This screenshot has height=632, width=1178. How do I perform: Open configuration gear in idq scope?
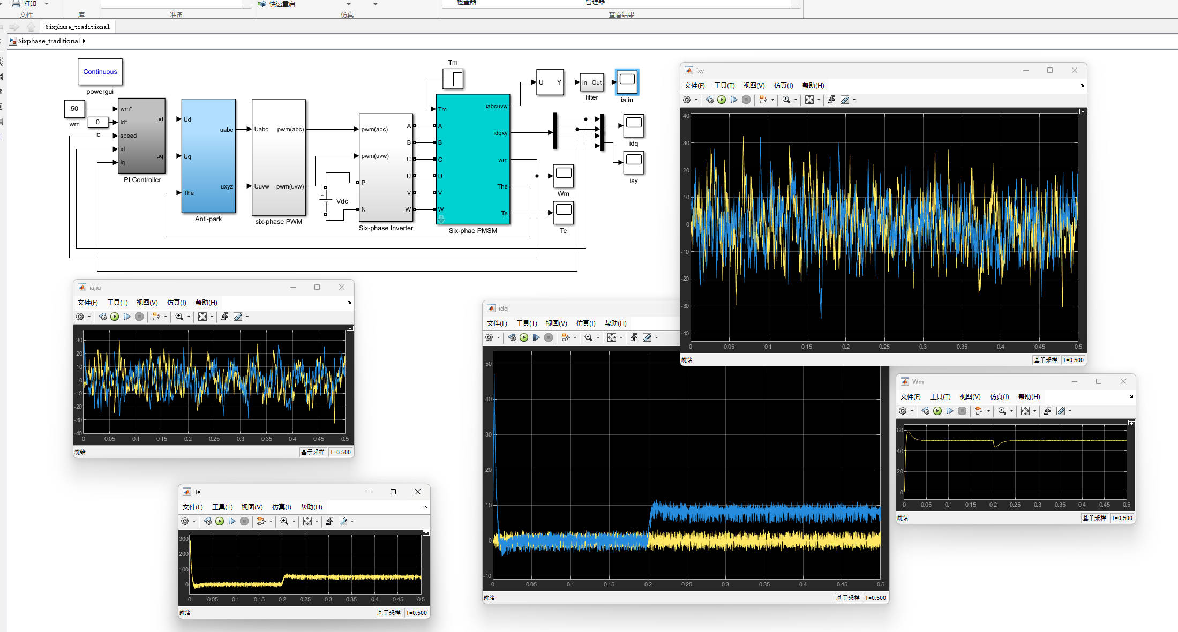(x=489, y=337)
